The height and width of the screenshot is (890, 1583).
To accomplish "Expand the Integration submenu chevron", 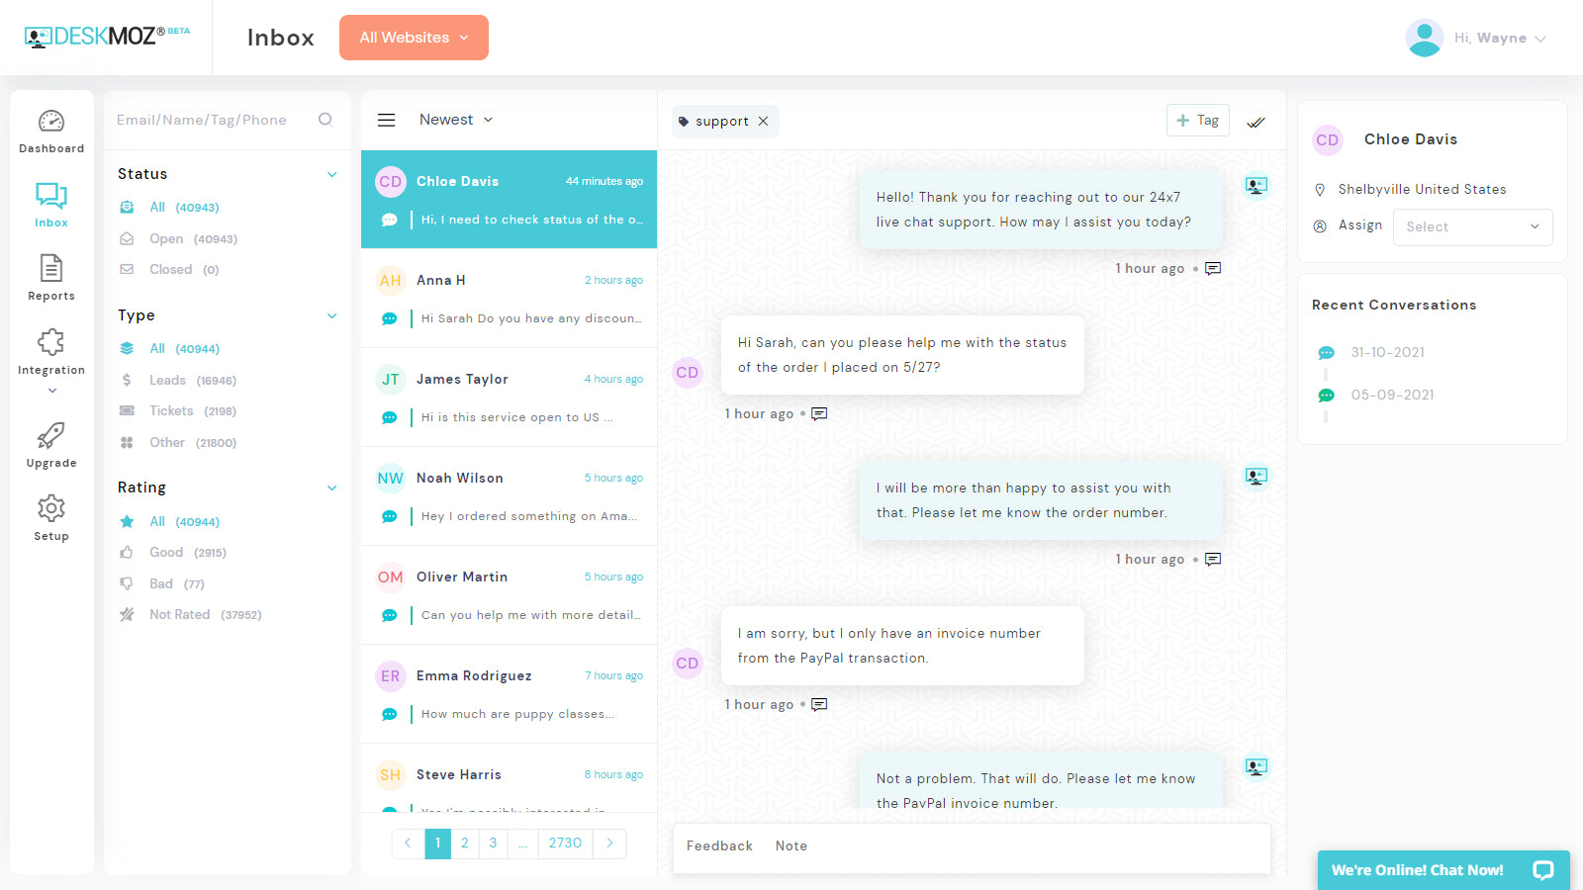I will coord(51,391).
